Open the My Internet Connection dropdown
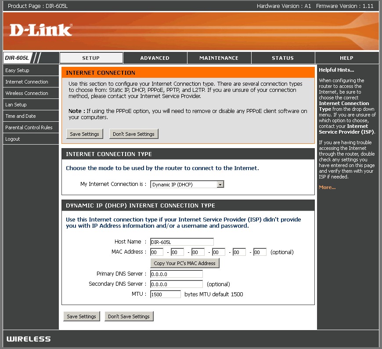382x349 pixels. (187, 184)
